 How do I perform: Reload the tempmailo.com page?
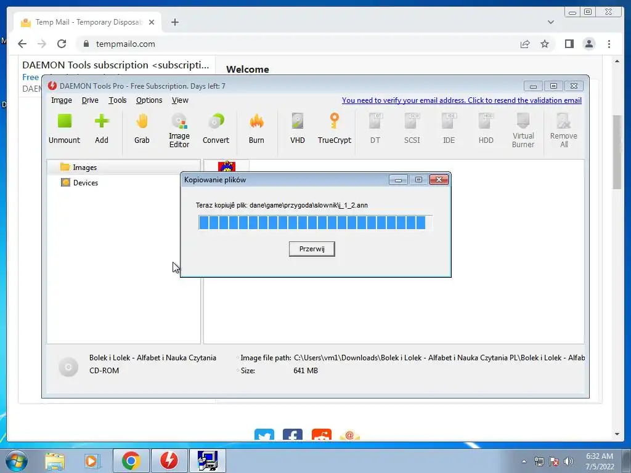coord(62,44)
